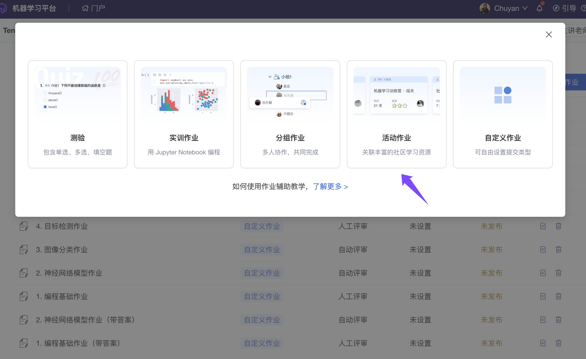Close the assignment type dialog
The image size is (586, 359).
coord(548,35)
